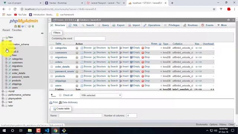The height and width of the screenshot is (134, 238).
Task: Click the star icon for orders table
Action: pos(77,62)
